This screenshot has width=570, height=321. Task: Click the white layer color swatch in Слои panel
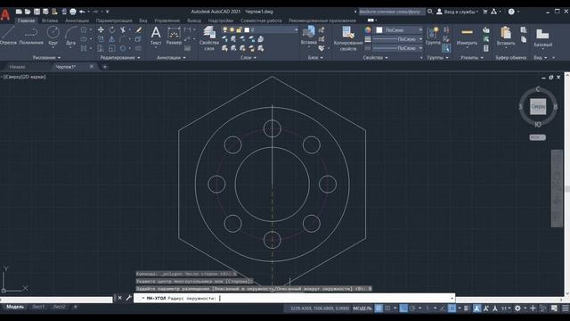click(247, 29)
